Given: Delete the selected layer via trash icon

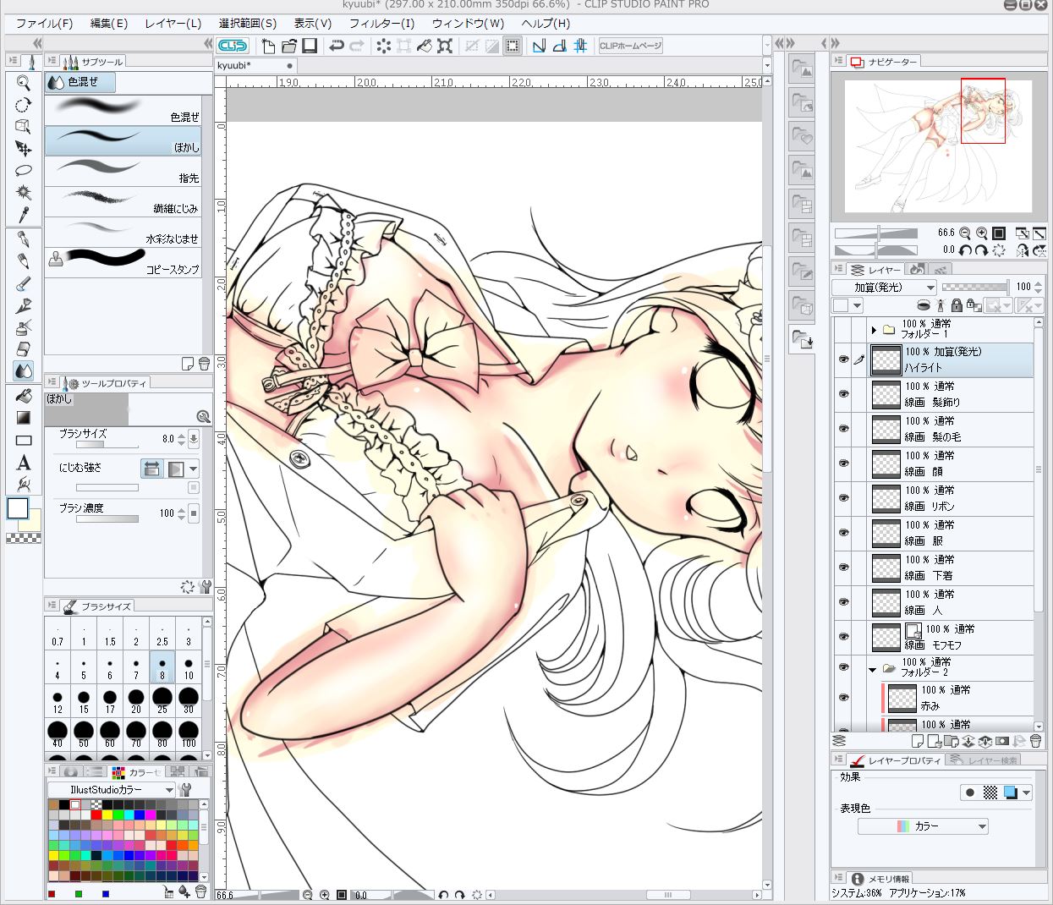Looking at the screenshot, I should tap(1035, 742).
